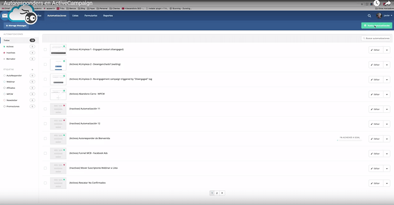Tick the Automatización 12 checkbox

[x=45, y=124]
